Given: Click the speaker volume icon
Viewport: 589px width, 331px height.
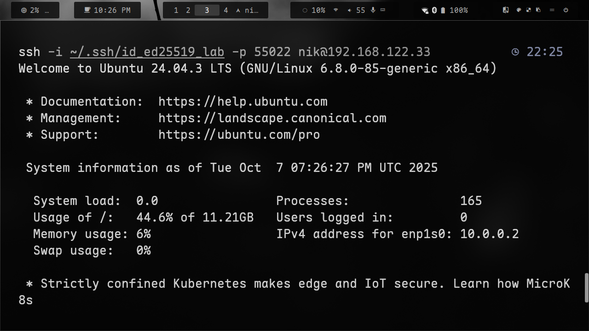Looking at the screenshot, I should pos(350,10).
